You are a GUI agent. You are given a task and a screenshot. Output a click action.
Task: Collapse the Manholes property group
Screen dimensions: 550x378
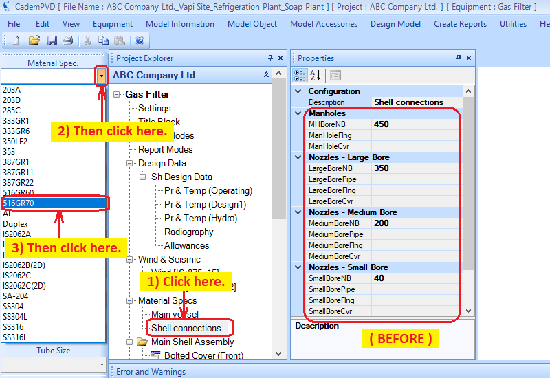pos(298,113)
